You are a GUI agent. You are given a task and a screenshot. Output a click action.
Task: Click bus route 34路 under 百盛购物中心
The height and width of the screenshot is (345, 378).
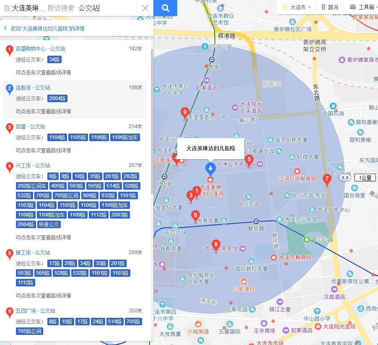54,59
